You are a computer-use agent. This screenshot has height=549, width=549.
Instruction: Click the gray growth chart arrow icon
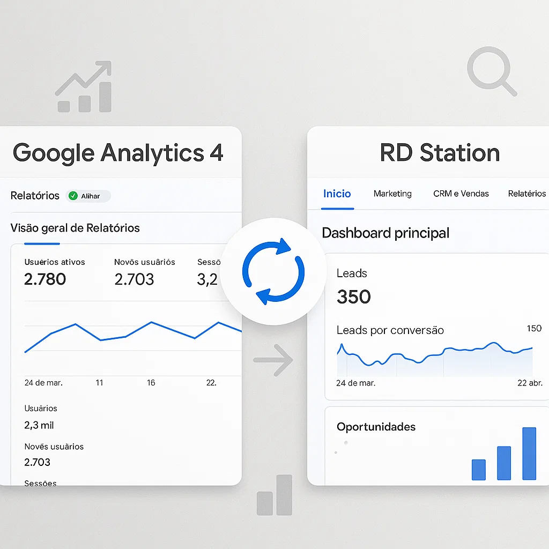[x=84, y=86]
